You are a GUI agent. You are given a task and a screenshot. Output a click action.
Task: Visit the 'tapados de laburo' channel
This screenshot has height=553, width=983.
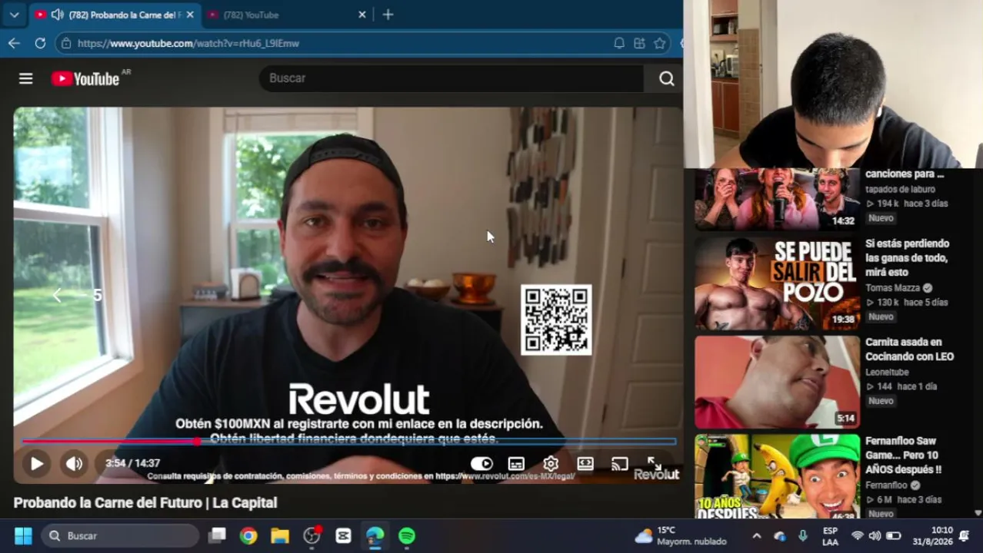[900, 189]
